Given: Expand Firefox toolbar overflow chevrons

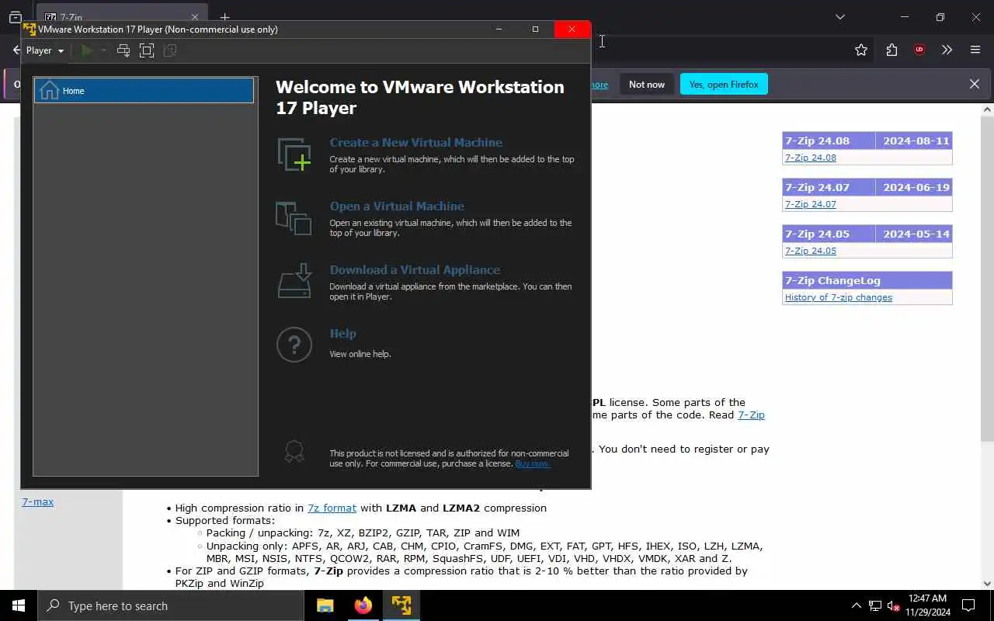Looking at the screenshot, I should (947, 50).
